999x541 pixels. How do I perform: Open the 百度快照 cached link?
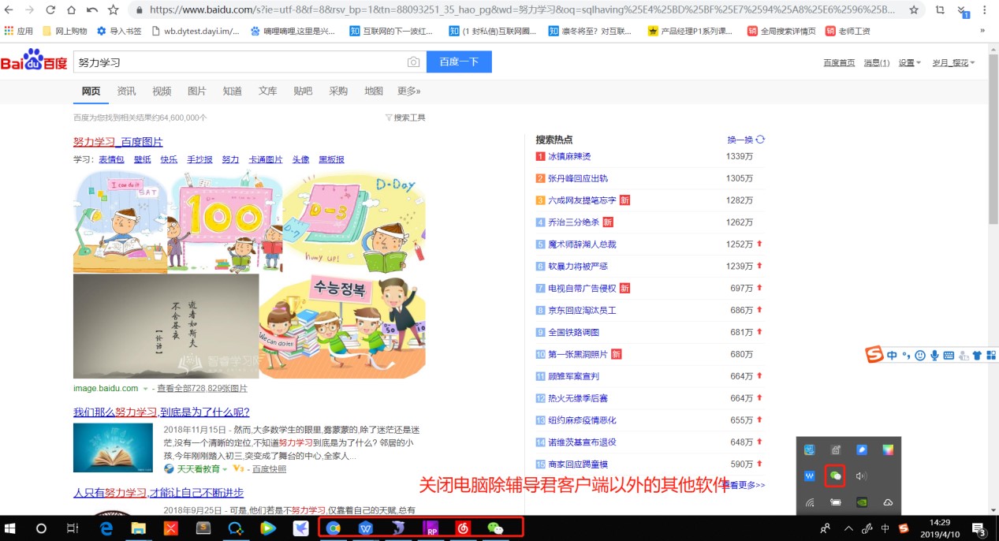pos(270,469)
